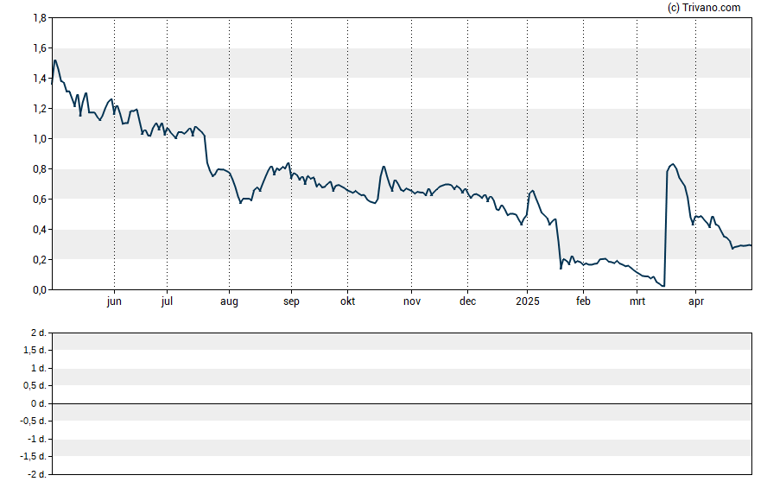Click the '0,2' price axis value
The width and height of the screenshot is (767, 488).
click(40, 260)
